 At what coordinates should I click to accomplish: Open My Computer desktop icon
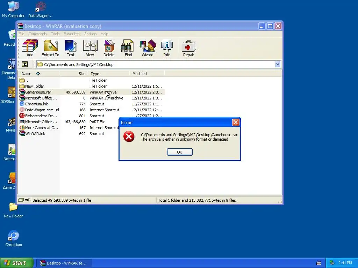click(x=13, y=9)
